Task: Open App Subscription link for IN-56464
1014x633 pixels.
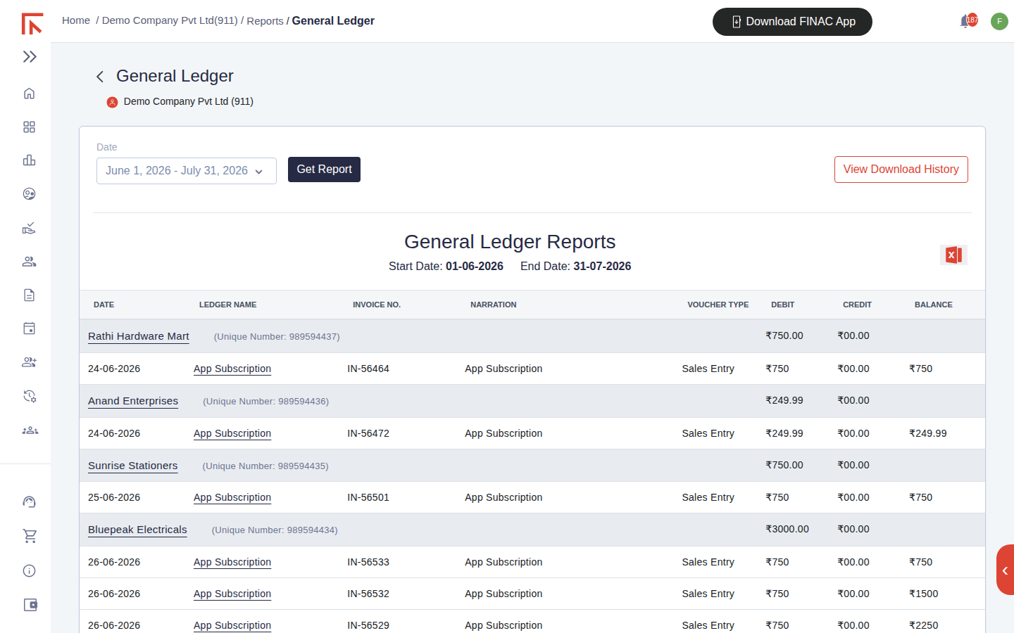Action: [232, 369]
